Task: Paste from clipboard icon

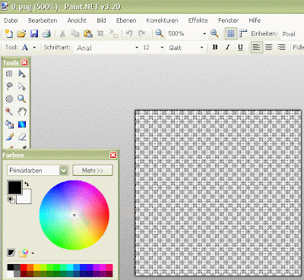Action: coord(88,33)
